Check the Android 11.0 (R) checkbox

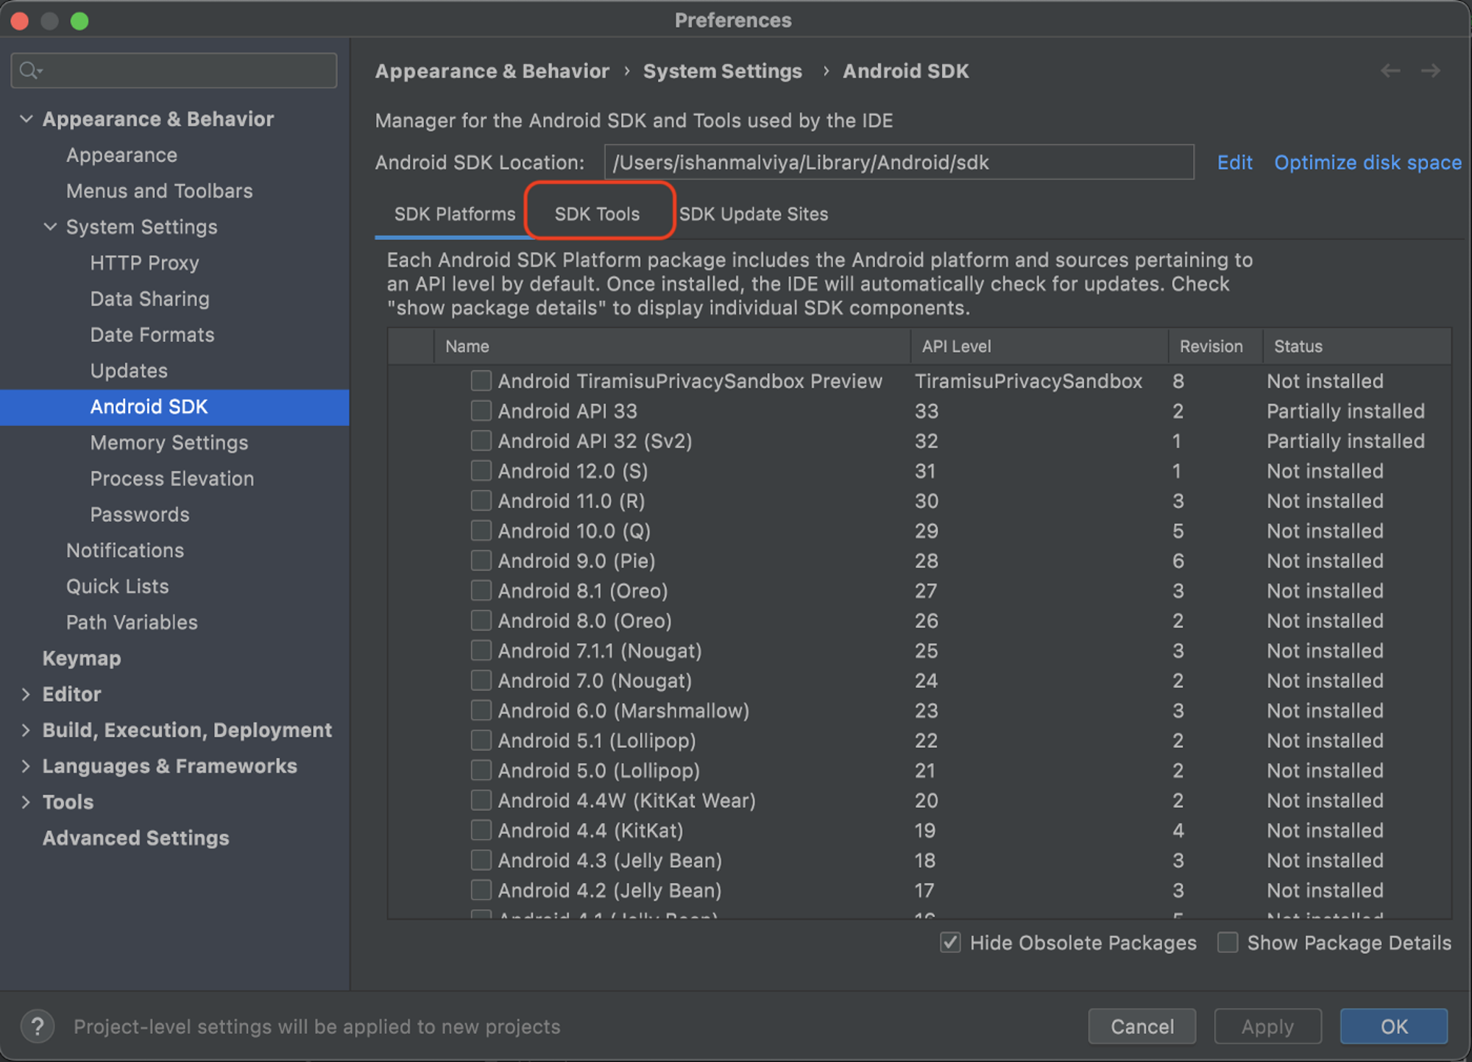pyautogui.click(x=481, y=500)
